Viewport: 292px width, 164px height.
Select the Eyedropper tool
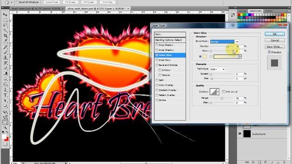[5, 41]
